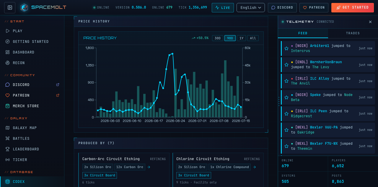This screenshot has height=187, width=378.
Task: Star the Wexler V6U-PA feed entry
Action: click(286, 130)
